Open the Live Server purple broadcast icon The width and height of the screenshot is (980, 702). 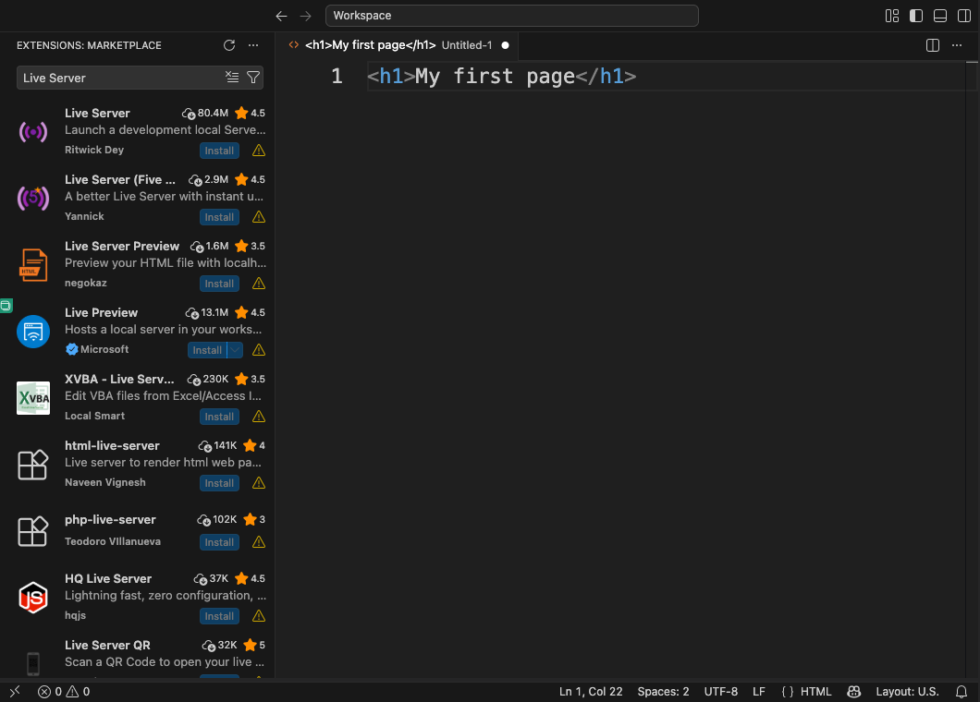pyautogui.click(x=33, y=132)
